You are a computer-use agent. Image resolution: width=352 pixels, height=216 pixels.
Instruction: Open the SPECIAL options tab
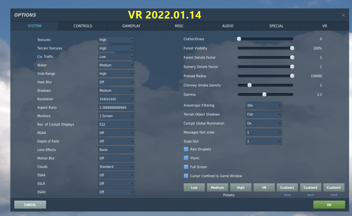point(276,26)
